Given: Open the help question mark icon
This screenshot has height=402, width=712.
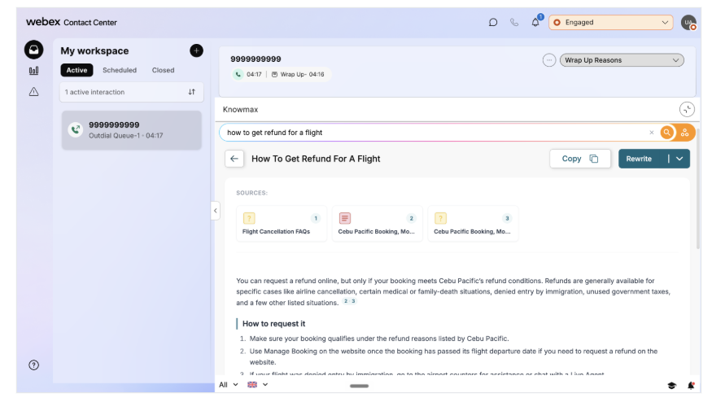Looking at the screenshot, I should pyautogui.click(x=33, y=365).
